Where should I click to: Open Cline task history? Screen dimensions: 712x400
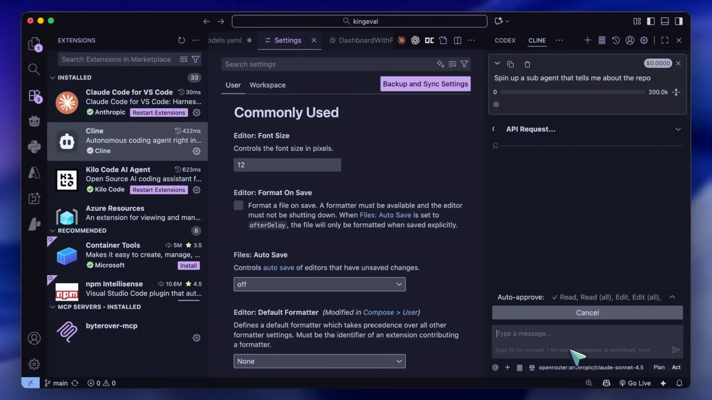coord(616,40)
